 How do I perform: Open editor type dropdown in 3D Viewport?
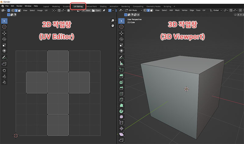[x=121, y=10]
